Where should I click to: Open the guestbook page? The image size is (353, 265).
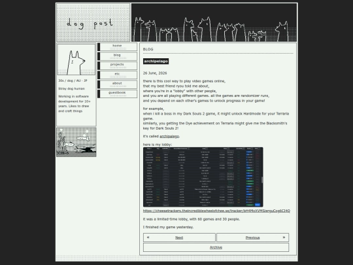(117, 94)
